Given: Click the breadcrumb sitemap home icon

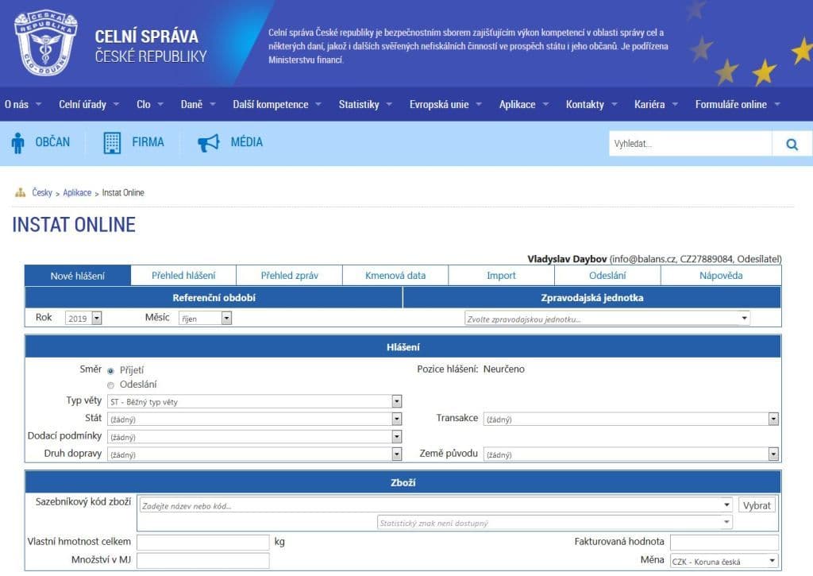Looking at the screenshot, I should click(21, 193).
